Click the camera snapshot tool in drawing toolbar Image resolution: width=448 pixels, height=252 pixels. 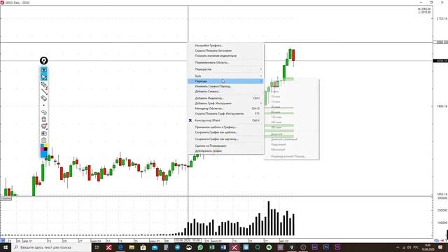pyautogui.click(x=43, y=133)
